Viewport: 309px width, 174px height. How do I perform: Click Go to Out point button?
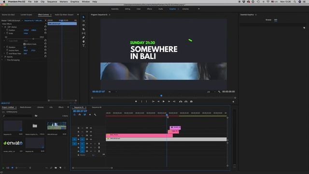click(174, 101)
